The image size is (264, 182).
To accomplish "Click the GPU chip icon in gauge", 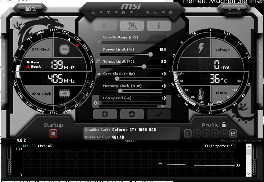I will 64,49.
